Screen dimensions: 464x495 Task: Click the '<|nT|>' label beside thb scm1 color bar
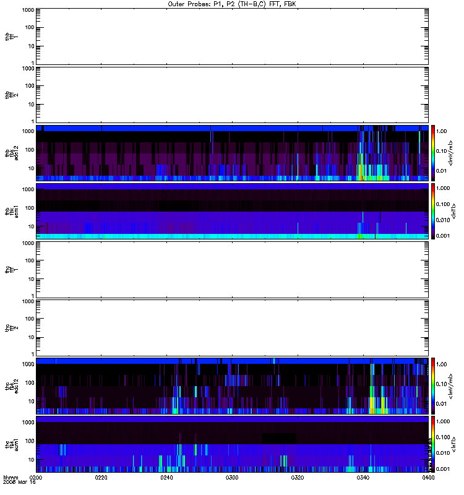[453, 211]
